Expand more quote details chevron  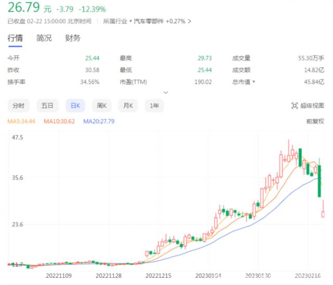(166, 92)
